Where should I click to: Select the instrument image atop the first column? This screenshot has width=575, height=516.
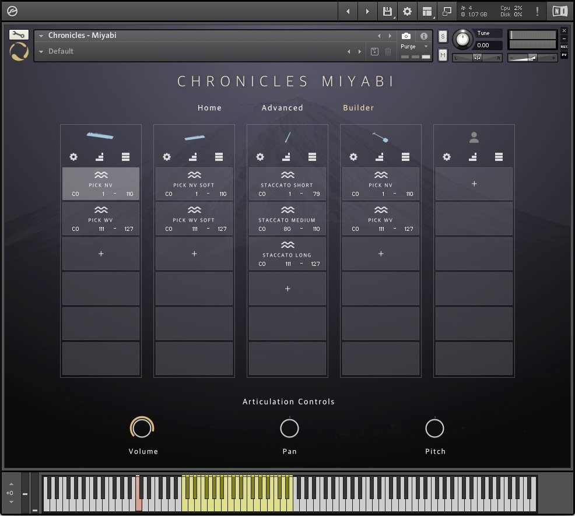click(100, 136)
